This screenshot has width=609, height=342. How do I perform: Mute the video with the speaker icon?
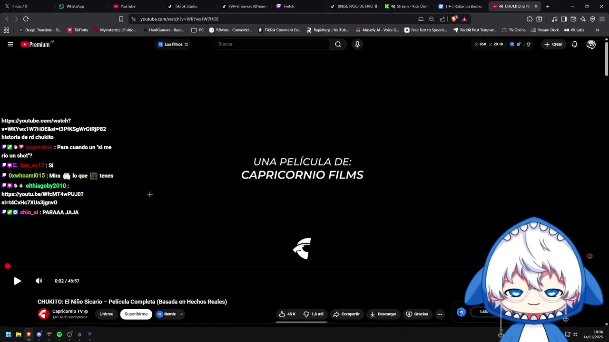[39, 281]
